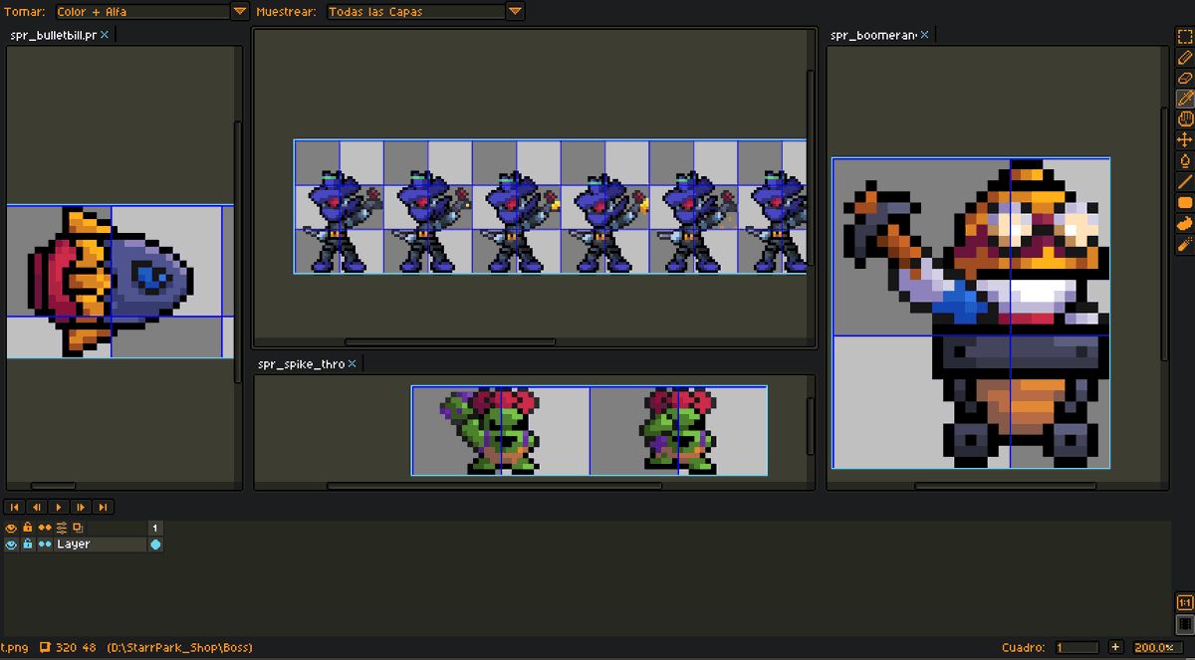Image resolution: width=1195 pixels, height=660 pixels.
Task: Select the Pencil tool
Action: tap(1185, 58)
